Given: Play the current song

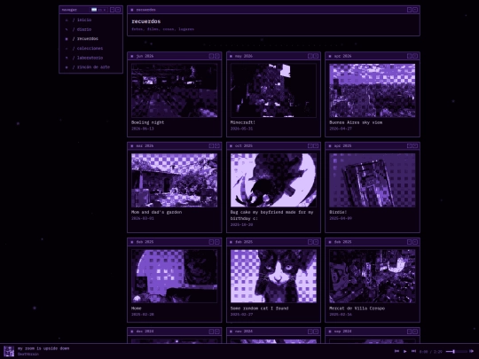Looking at the screenshot, I should [405, 351].
